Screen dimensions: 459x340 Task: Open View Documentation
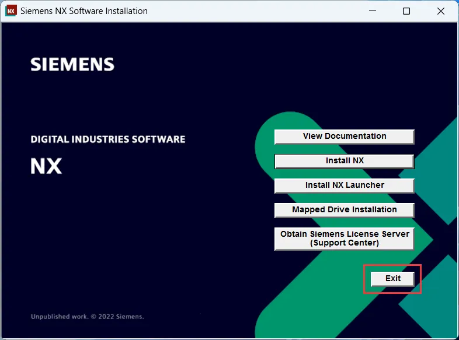pos(345,136)
